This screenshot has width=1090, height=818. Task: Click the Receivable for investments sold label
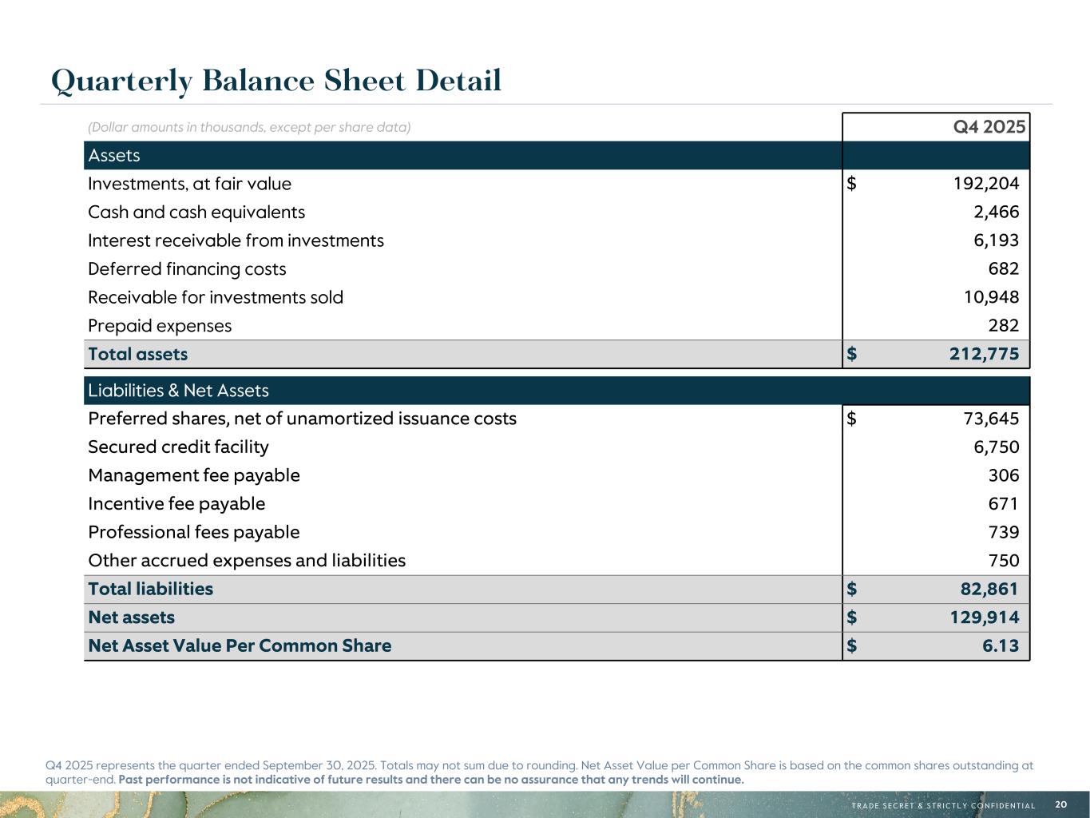tap(216, 297)
